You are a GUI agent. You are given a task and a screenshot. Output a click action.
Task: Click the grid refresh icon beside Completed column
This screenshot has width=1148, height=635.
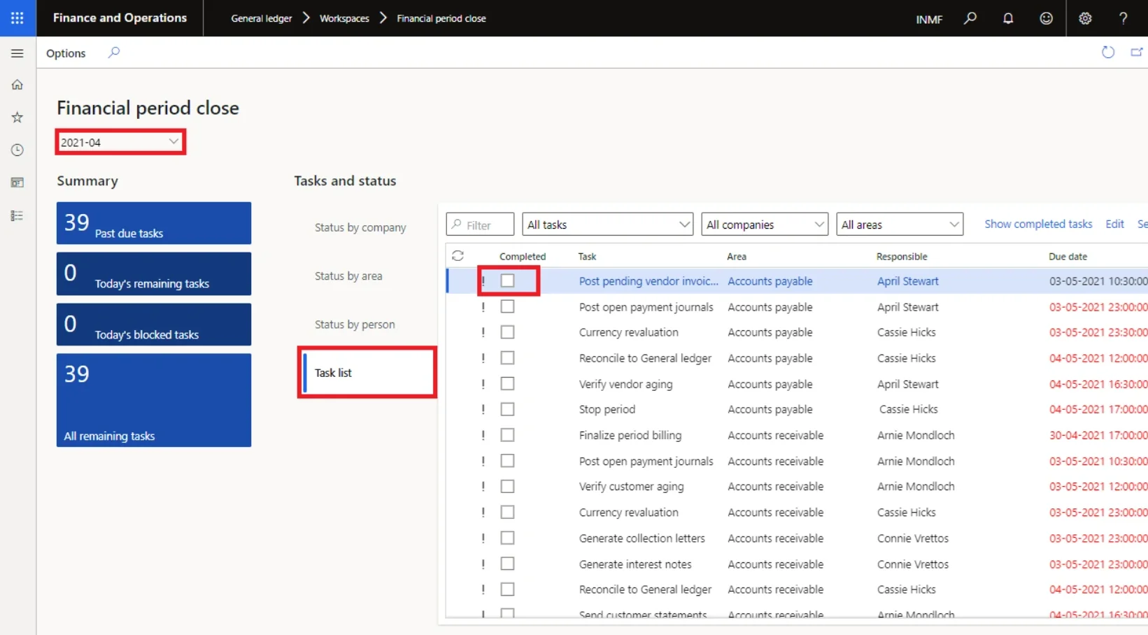point(458,256)
